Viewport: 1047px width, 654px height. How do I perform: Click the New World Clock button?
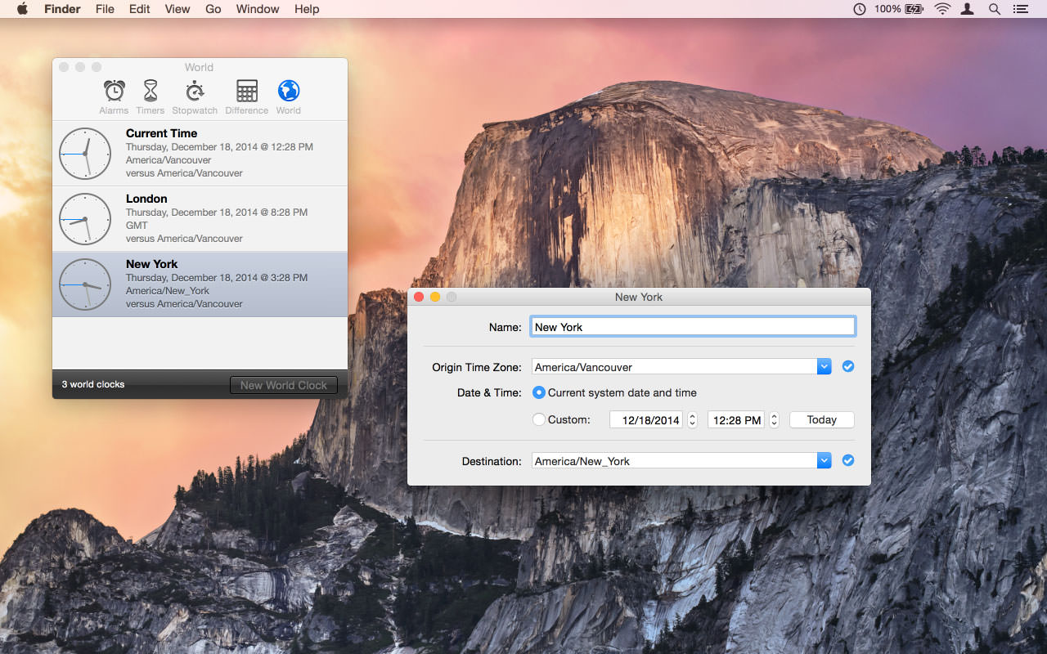pos(283,385)
